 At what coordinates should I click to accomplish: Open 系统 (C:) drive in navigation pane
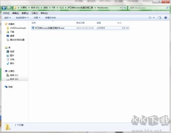tap(14, 75)
